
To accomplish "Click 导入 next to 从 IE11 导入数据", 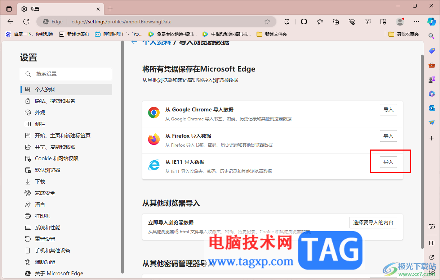I will coord(388,162).
